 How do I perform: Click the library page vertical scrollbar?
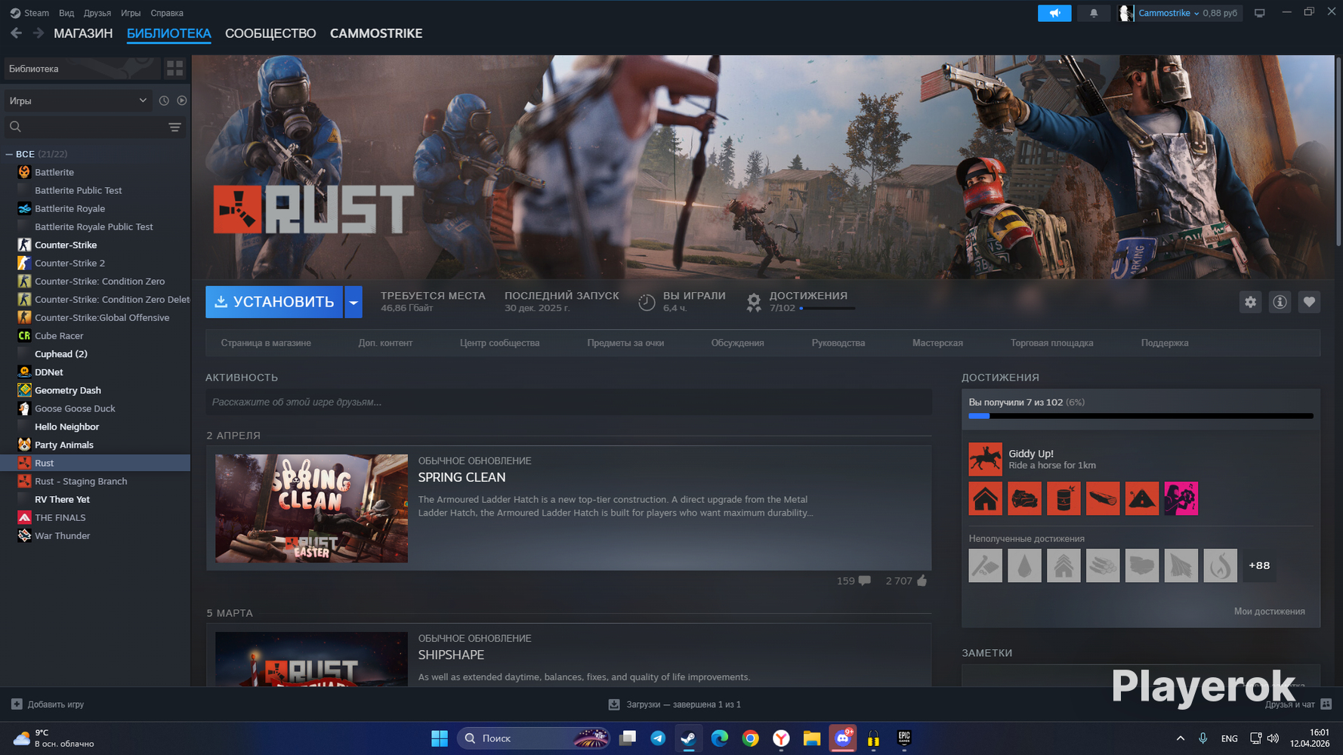(x=1338, y=151)
